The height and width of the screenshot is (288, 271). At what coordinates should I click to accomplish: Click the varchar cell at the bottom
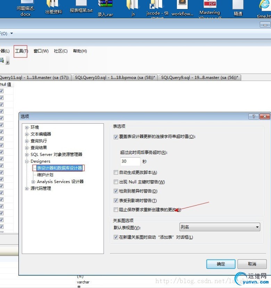tap(83, 282)
